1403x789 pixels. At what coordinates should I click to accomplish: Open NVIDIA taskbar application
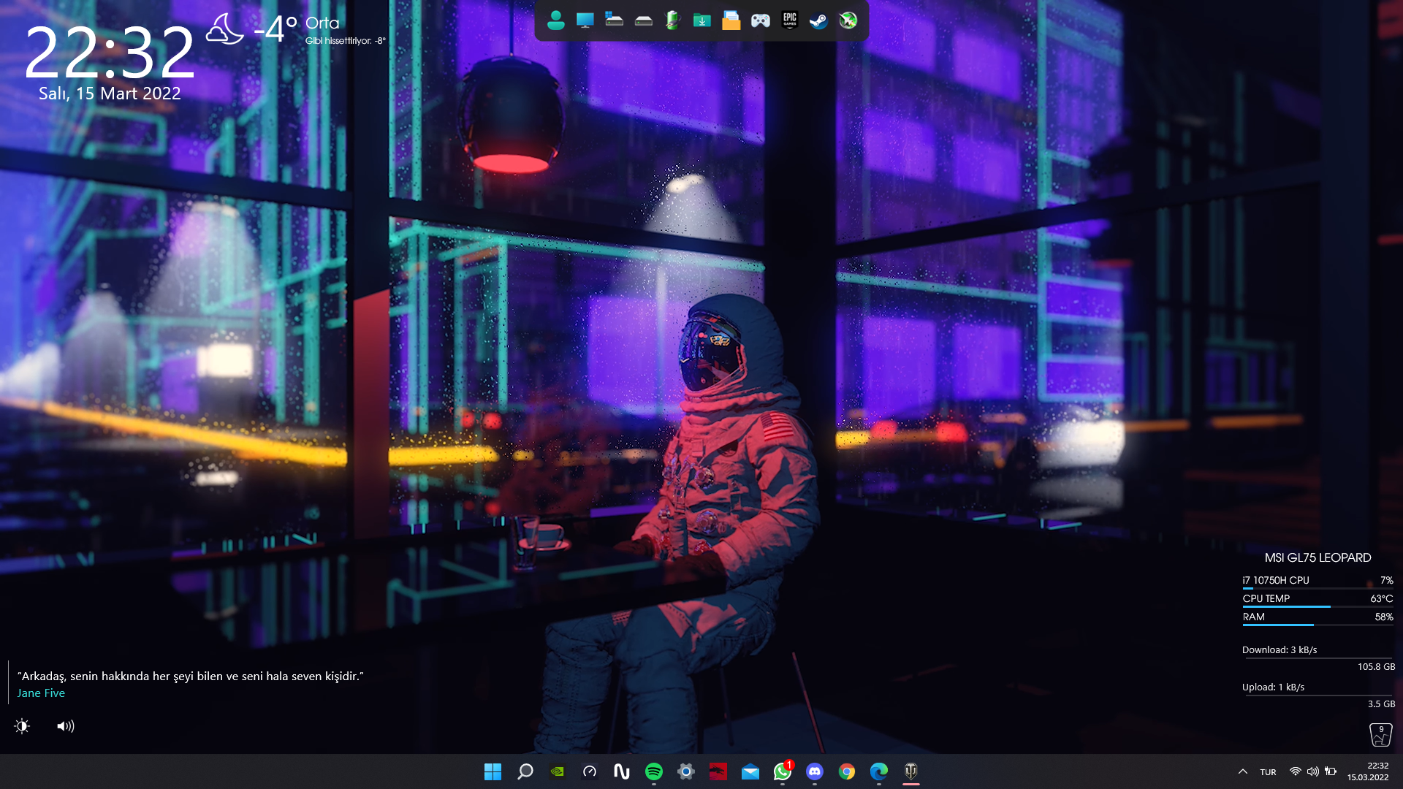pyautogui.click(x=557, y=771)
